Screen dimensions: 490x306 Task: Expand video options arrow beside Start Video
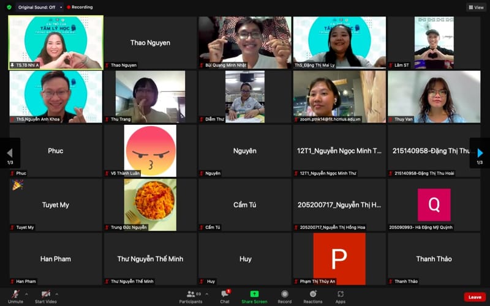60,294
